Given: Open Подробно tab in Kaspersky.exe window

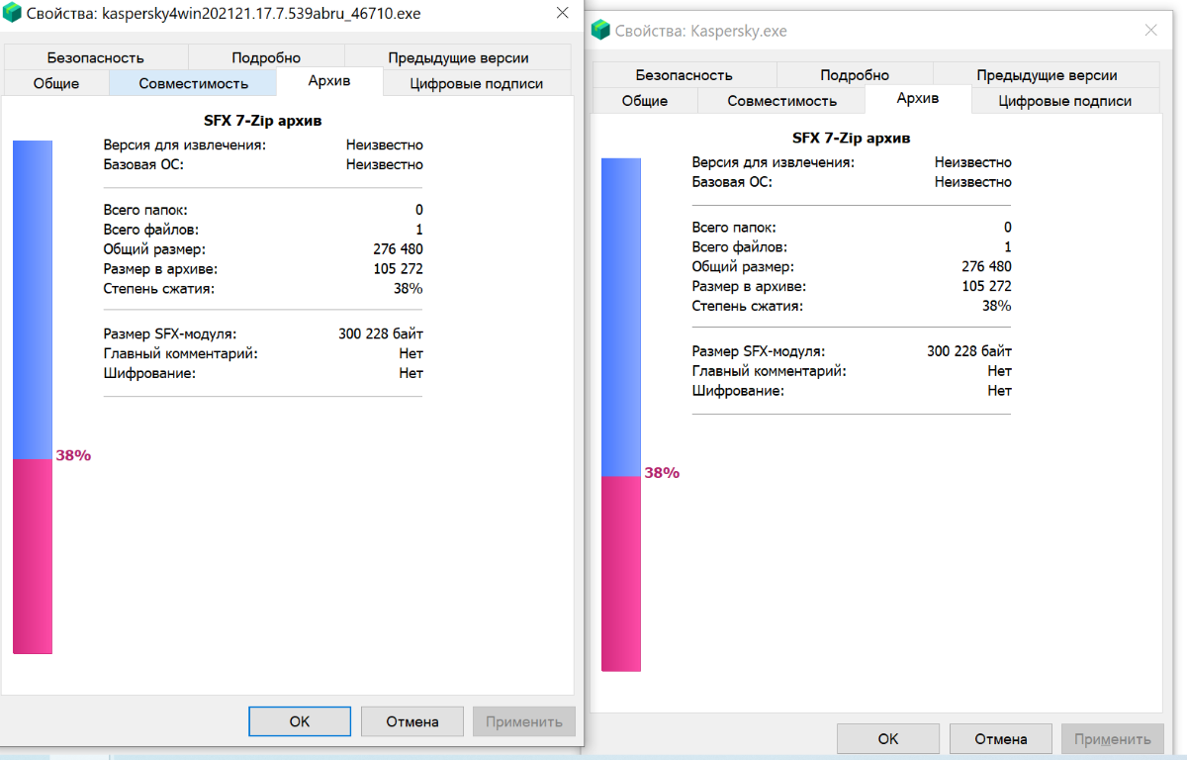Looking at the screenshot, I should [x=855, y=74].
